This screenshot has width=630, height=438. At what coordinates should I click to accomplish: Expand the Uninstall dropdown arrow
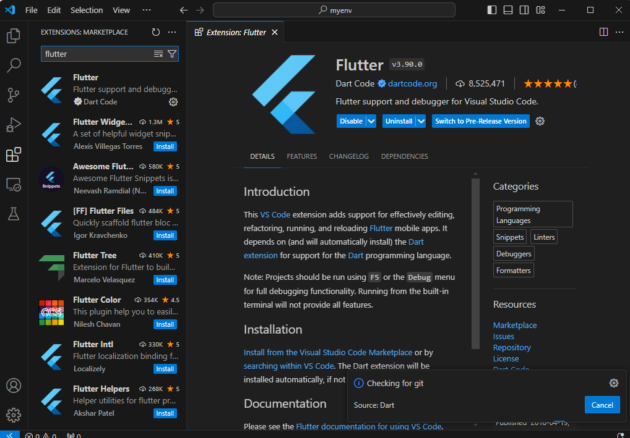coord(421,121)
